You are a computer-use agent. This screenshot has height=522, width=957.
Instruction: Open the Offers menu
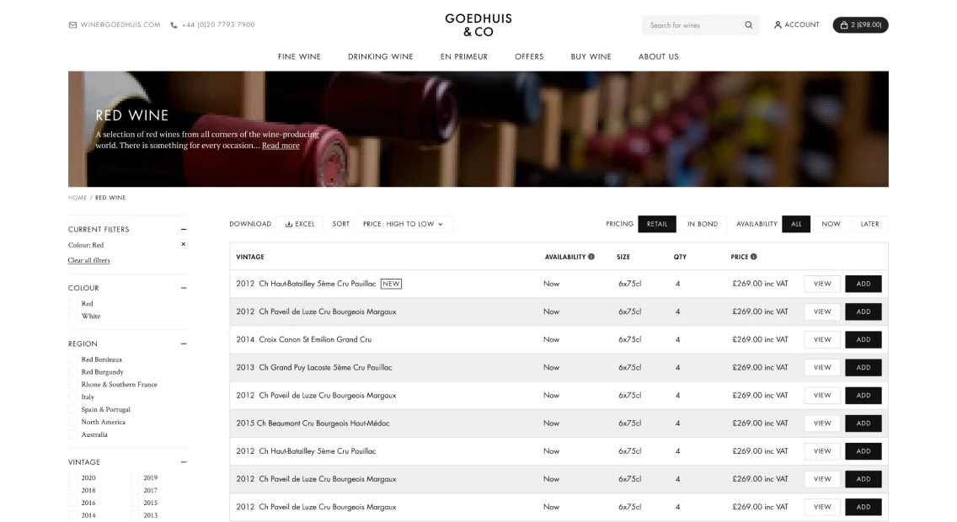(529, 56)
